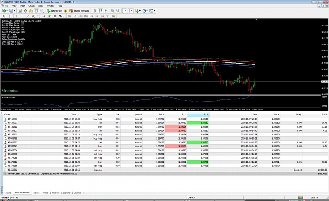This screenshot has width=329, height=201.
Task: Zoom in on the chart
Action: [x=113, y=10]
